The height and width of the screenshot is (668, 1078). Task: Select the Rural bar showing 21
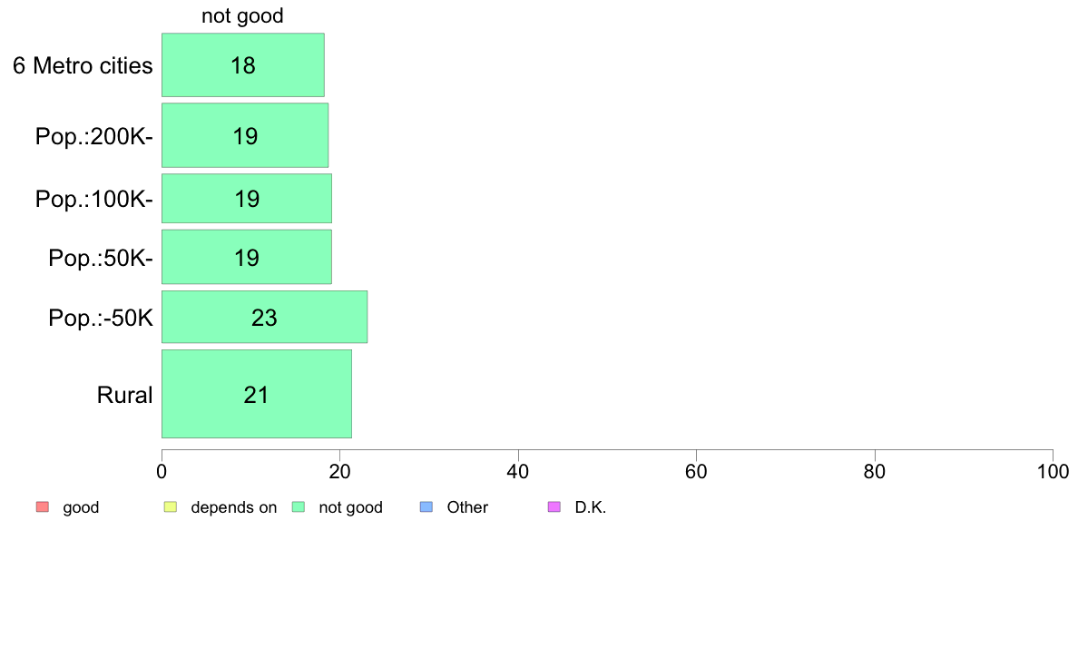[257, 394]
